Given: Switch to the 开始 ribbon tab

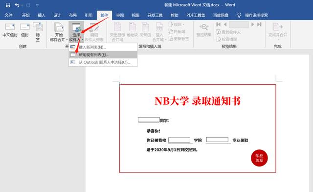Looking at the screenshot, I should 26,15.
